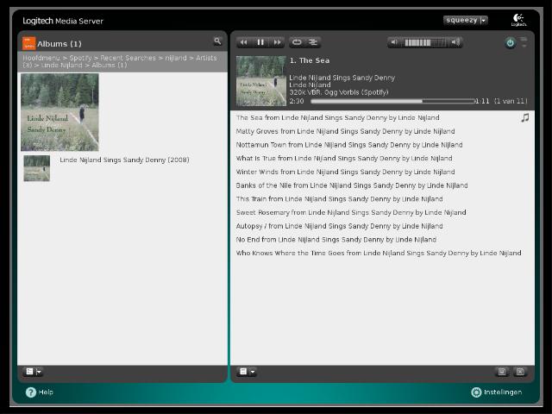Open the squeezy player dropdown

pyautogui.click(x=466, y=21)
